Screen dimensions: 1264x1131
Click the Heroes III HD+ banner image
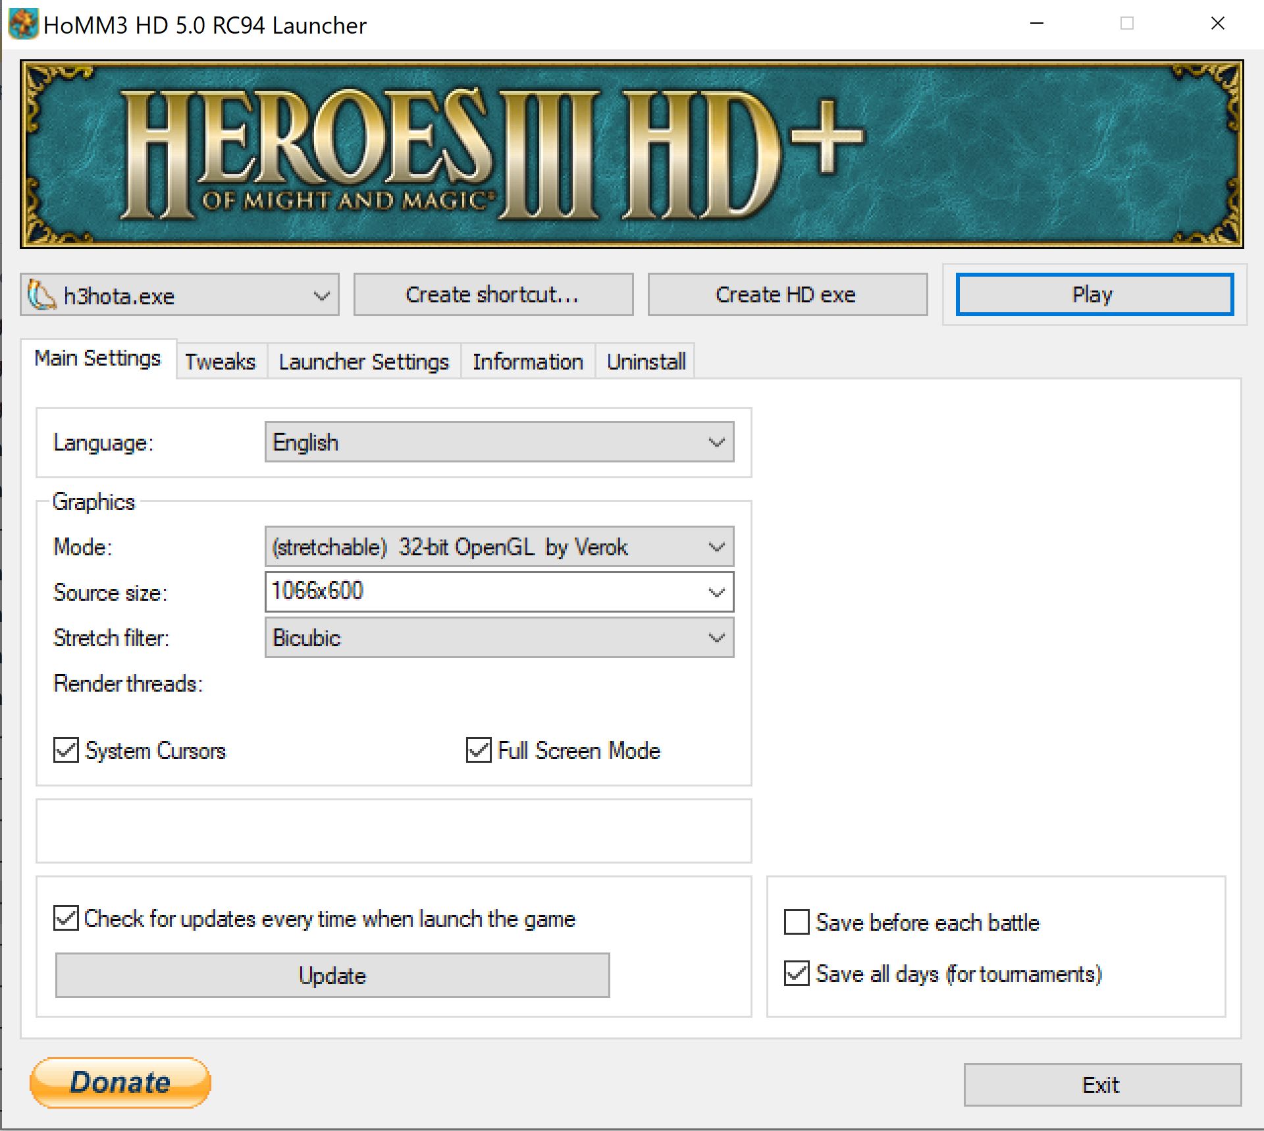tap(631, 154)
